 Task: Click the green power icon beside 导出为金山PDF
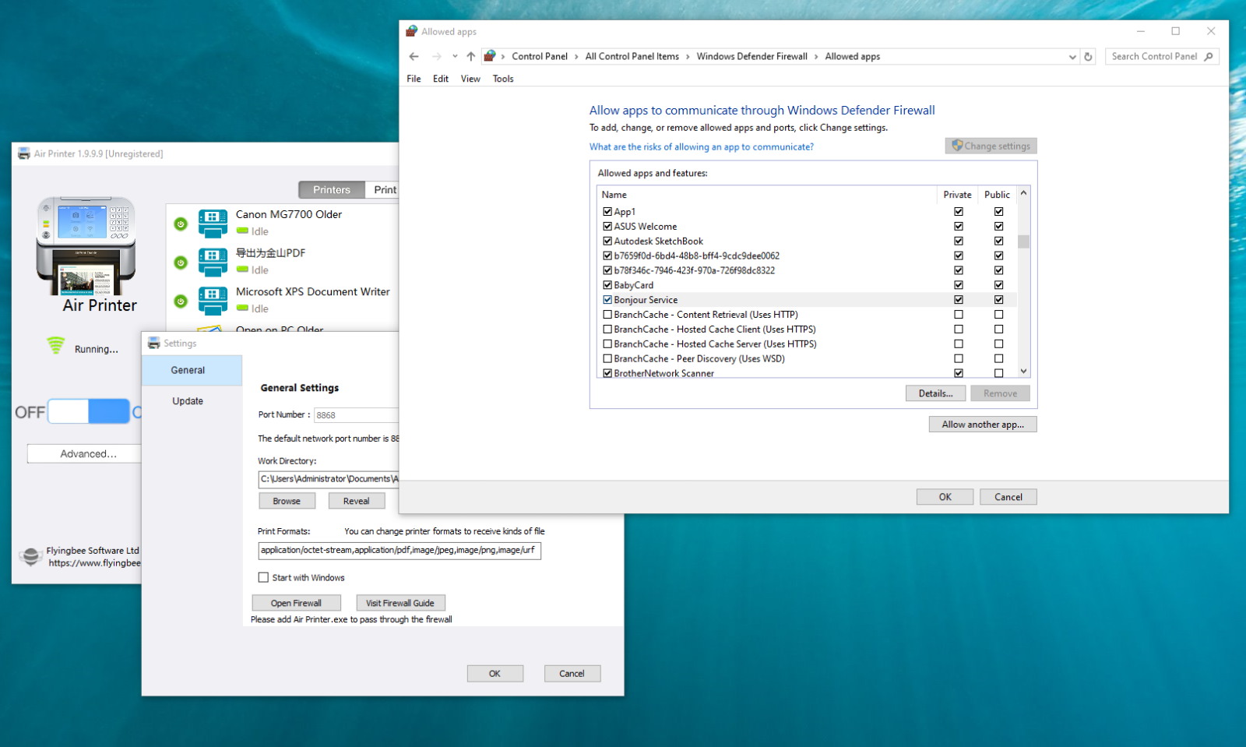(x=181, y=263)
